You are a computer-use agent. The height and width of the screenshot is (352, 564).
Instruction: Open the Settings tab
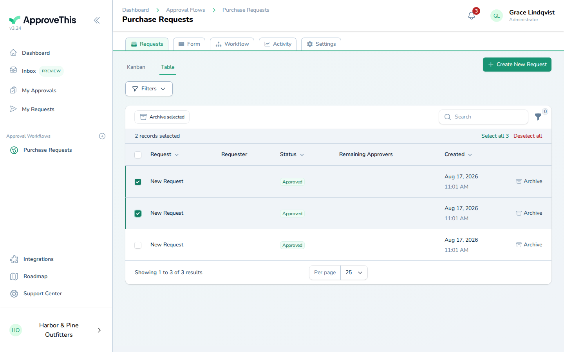[x=321, y=44]
